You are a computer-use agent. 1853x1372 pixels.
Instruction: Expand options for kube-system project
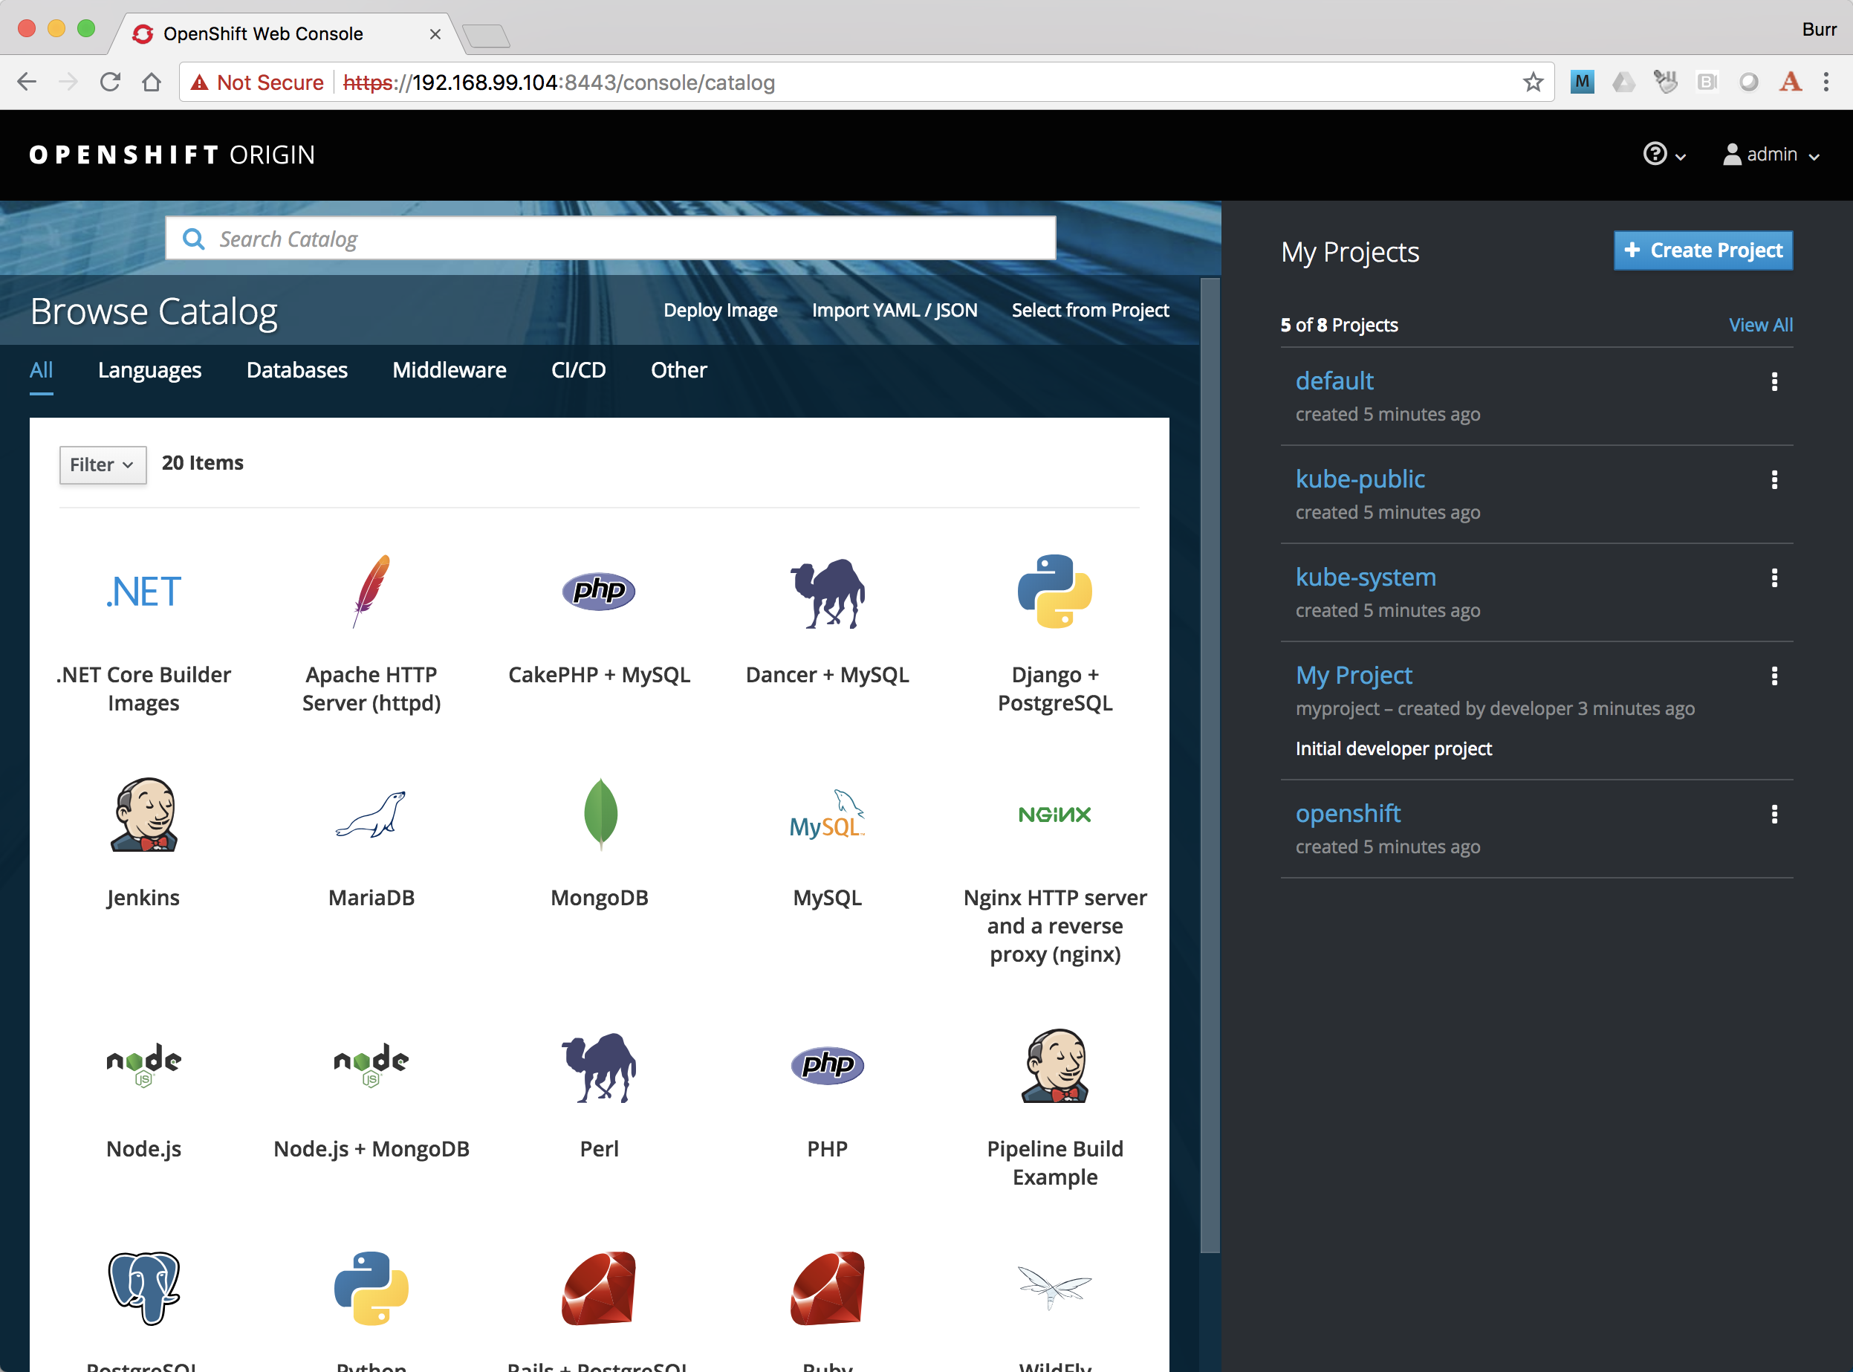tap(1774, 578)
